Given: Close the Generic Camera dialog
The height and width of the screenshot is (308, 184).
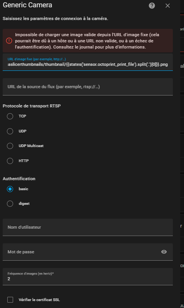Looking at the screenshot, I should pyautogui.click(x=167, y=6).
